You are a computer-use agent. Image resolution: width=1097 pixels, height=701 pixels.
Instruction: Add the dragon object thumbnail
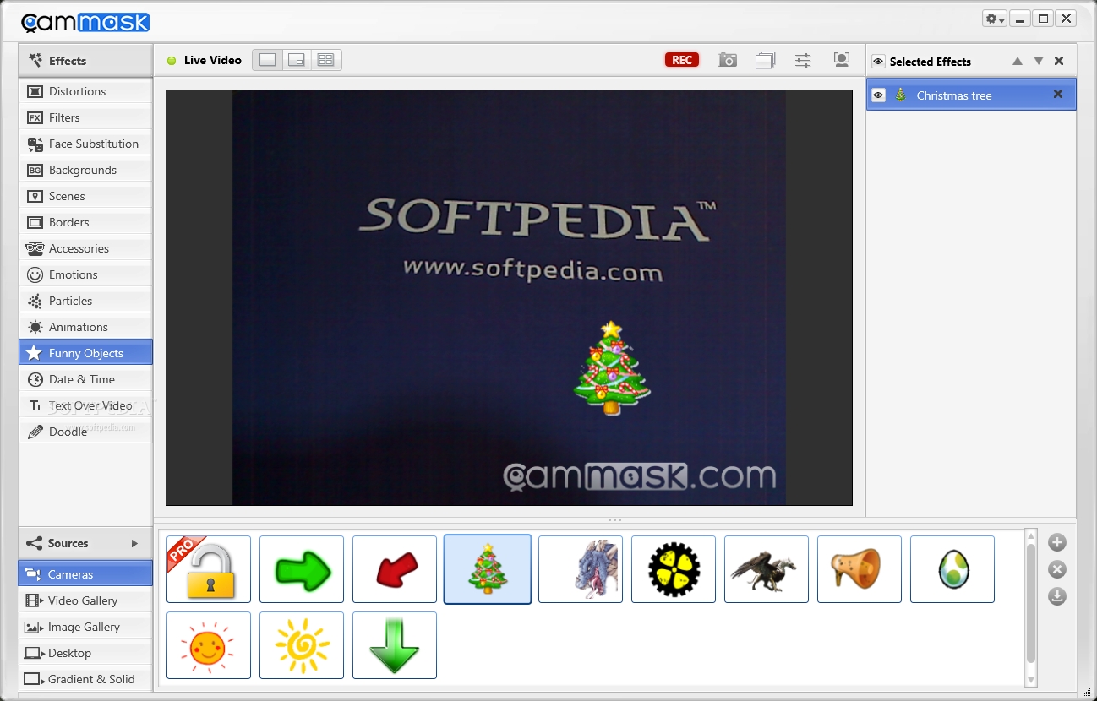coord(581,569)
